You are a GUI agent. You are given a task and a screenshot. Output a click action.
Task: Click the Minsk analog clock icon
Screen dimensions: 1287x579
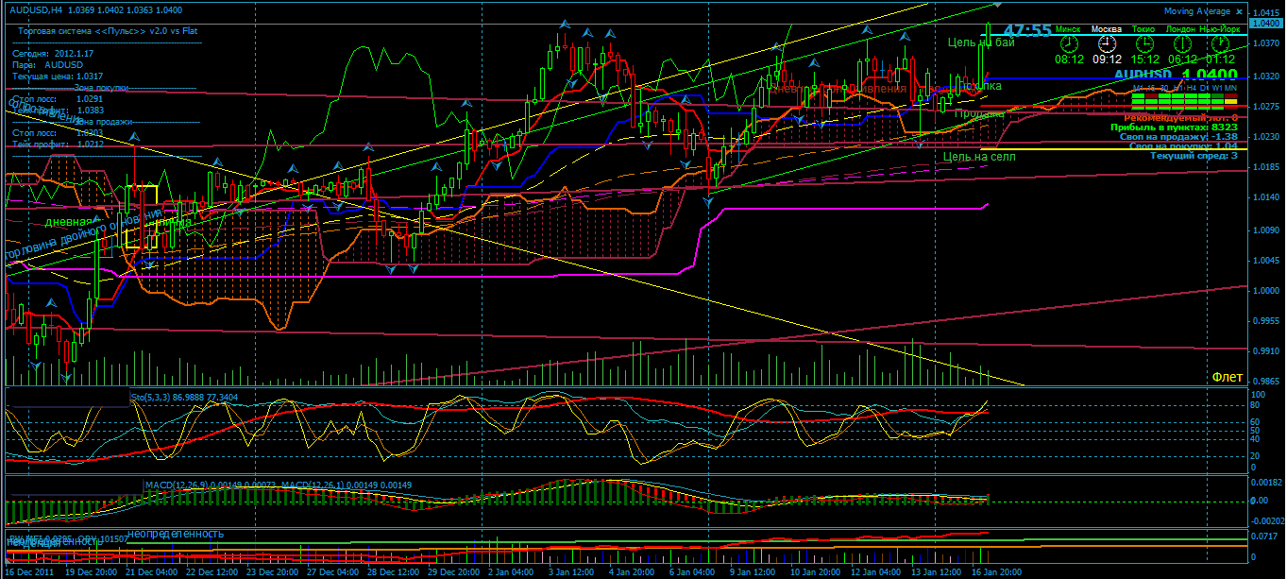click(1069, 43)
